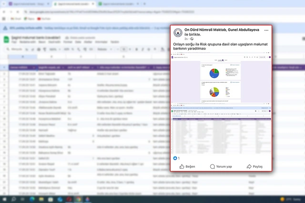Share the post with Paylaş
Image resolution: width=305 pixels, height=203 pixels.
254,166
